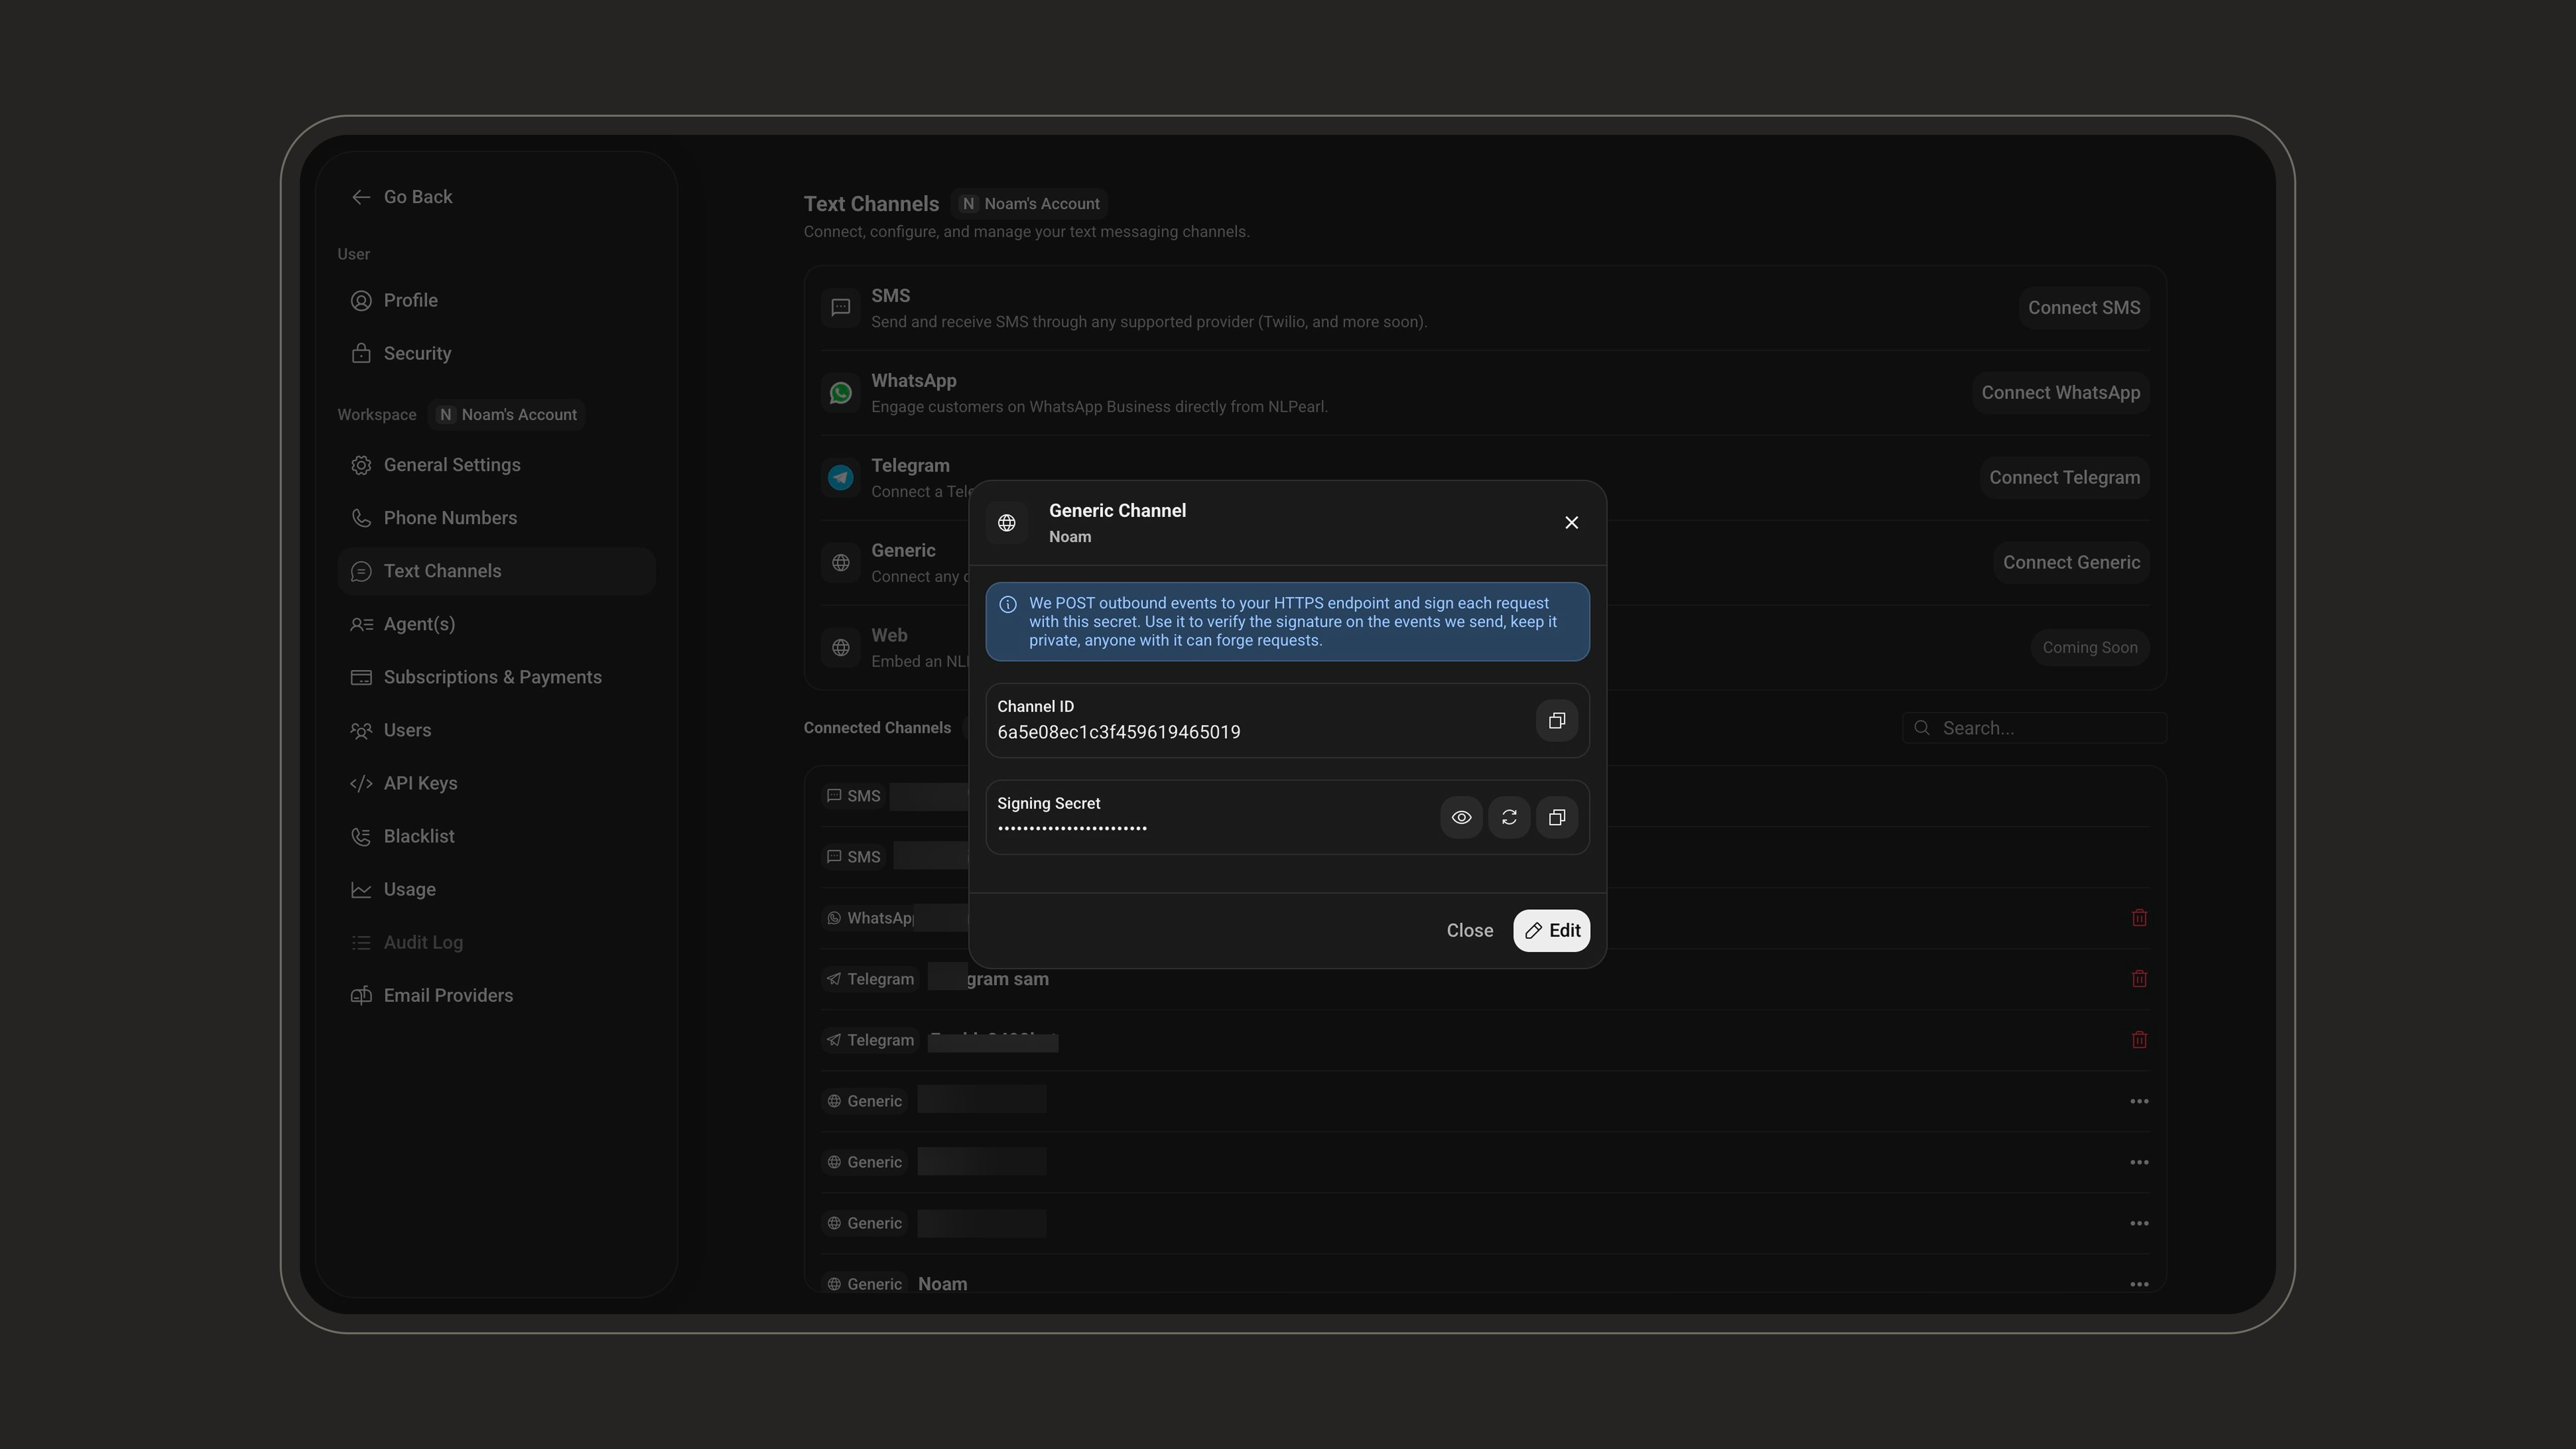Click the General Settings gear icon
Viewport: 2576px width, 1449px height.
(x=361, y=465)
